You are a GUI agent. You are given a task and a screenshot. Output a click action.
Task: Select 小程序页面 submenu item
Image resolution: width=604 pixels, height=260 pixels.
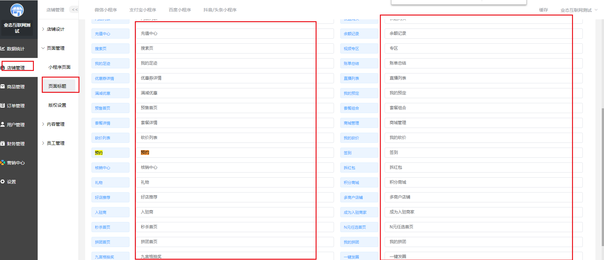click(60, 67)
